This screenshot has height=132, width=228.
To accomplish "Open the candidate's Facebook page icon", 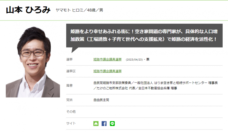I will 104,123.
